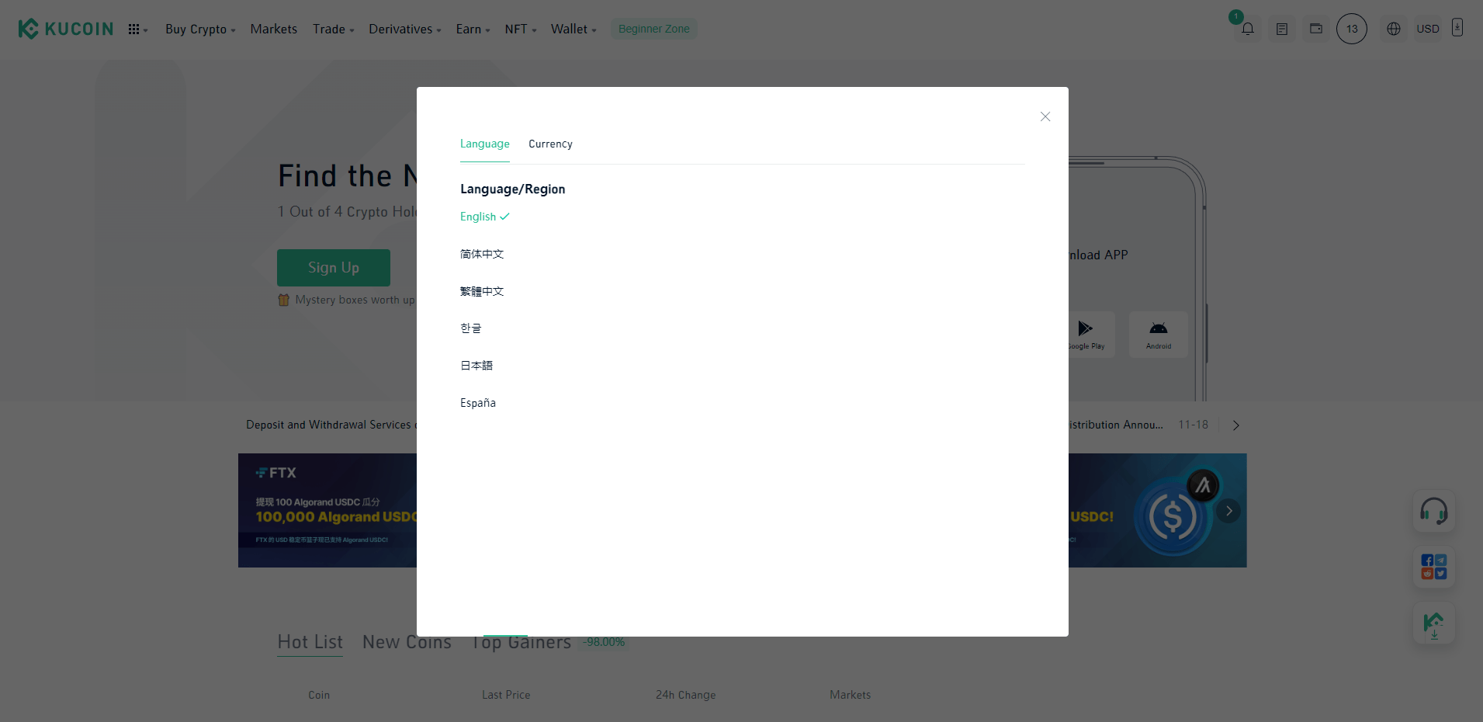Expand the Buy Crypto dropdown
Viewport: 1483px width, 722px height.
coord(199,29)
